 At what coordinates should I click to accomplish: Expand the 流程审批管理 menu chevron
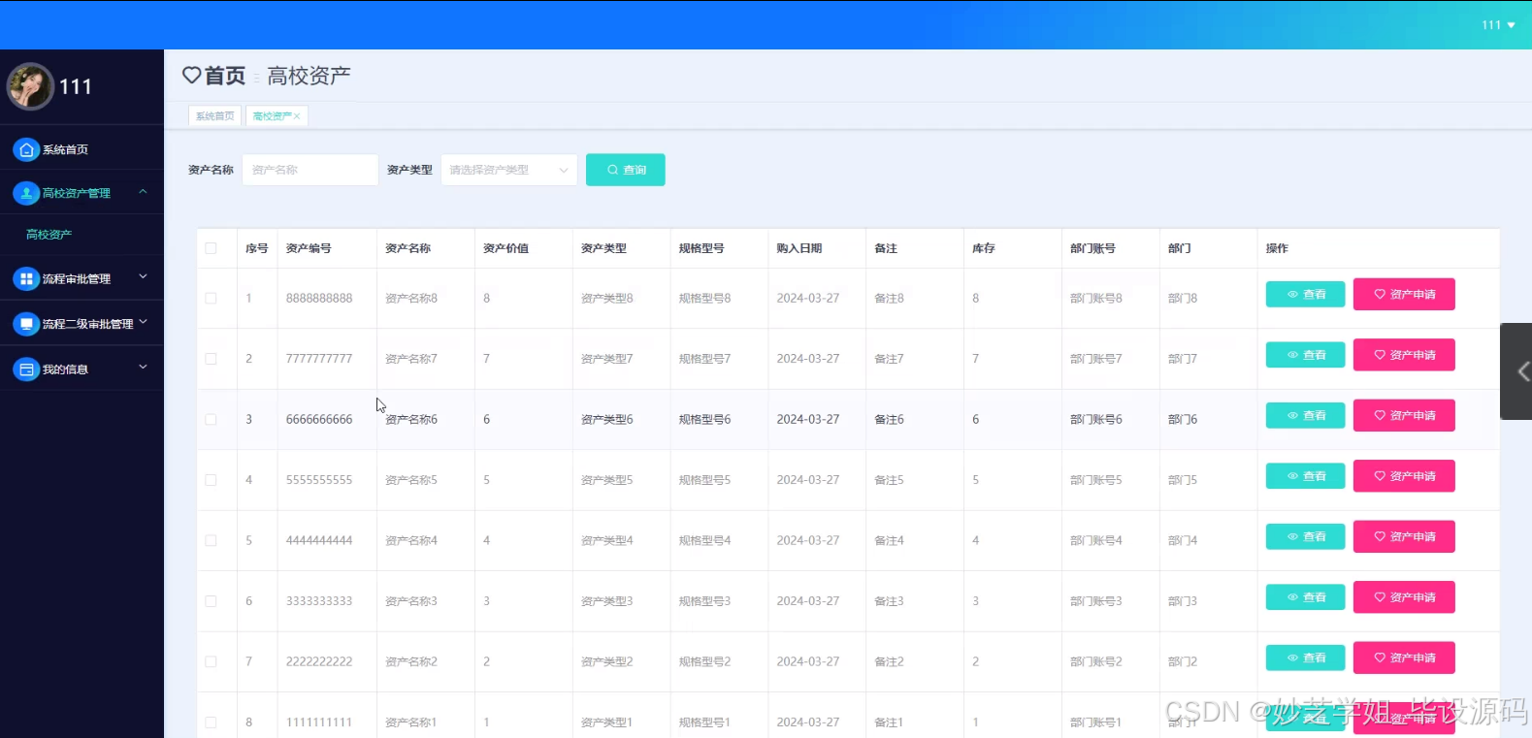pos(143,277)
